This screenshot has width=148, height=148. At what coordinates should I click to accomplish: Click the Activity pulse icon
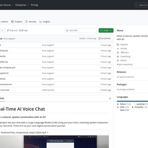tap(118, 49)
